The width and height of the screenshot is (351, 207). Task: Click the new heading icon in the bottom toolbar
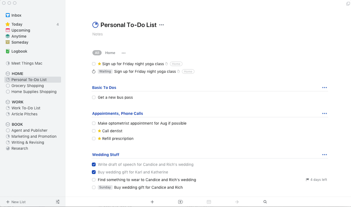point(180,202)
